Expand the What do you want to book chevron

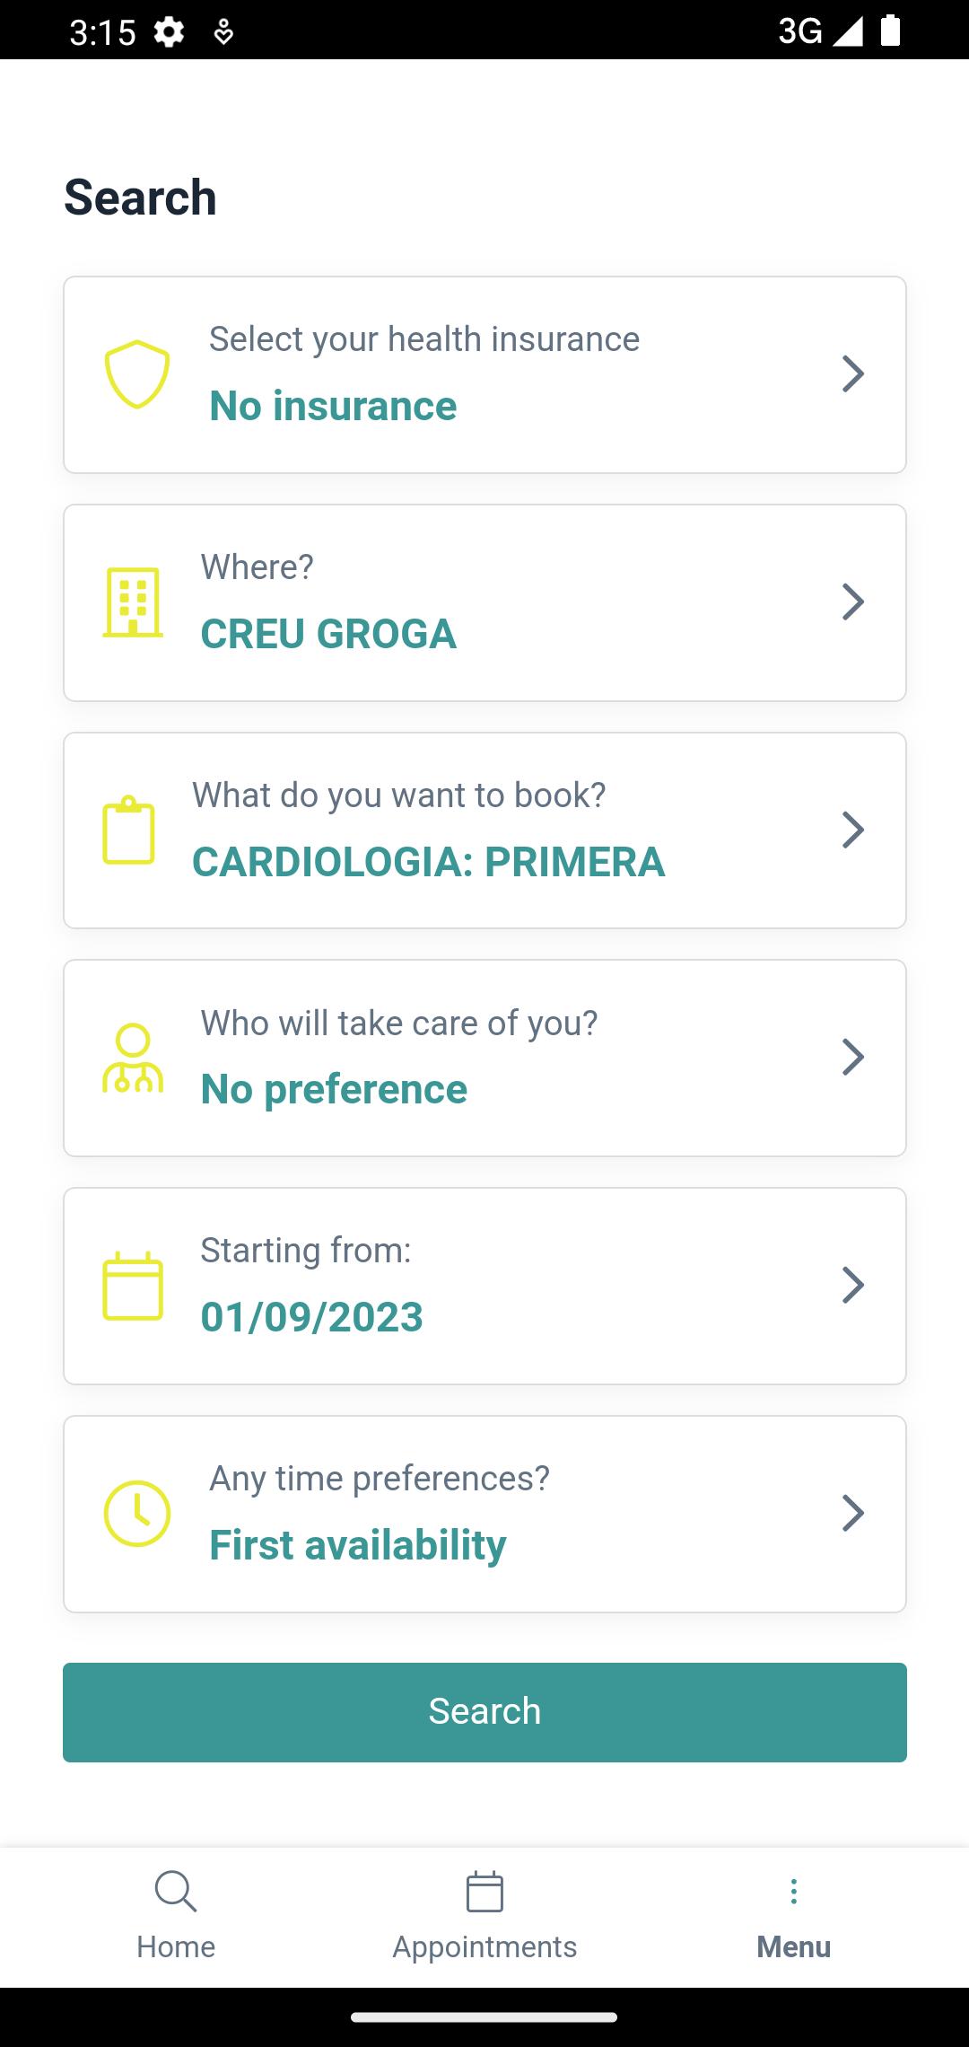(853, 830)
